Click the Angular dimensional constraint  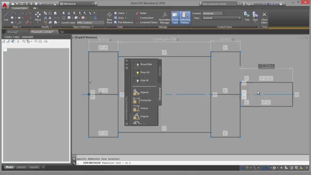[x=141, y=116]
